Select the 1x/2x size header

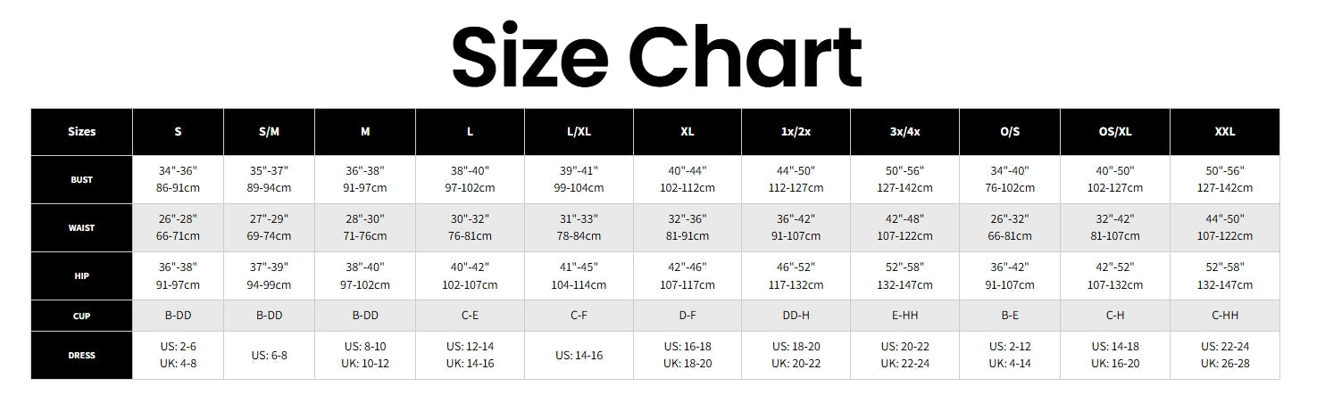click(x=796, y=132)
